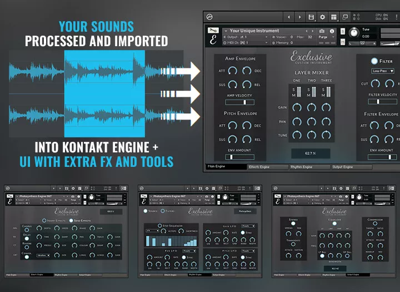Switch to Main Engine tab in large window
Viewport: 400px width, 292px height.
(226, 166)
